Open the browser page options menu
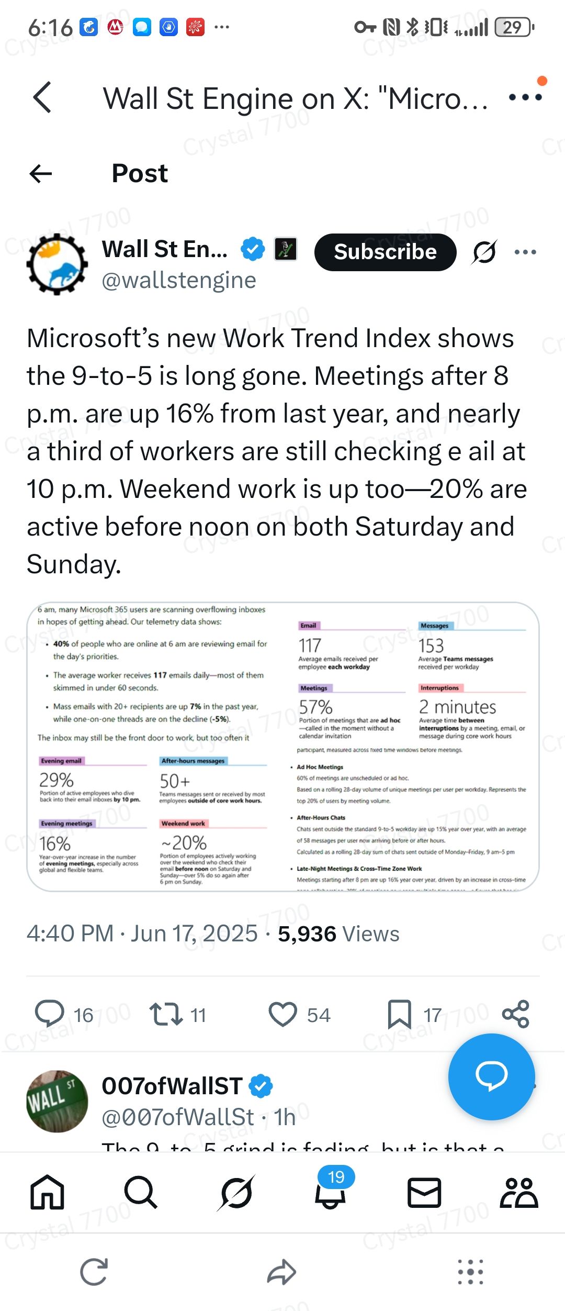Image resolution: width=565 pixels, height=1311 pixels. pos(525,97)
